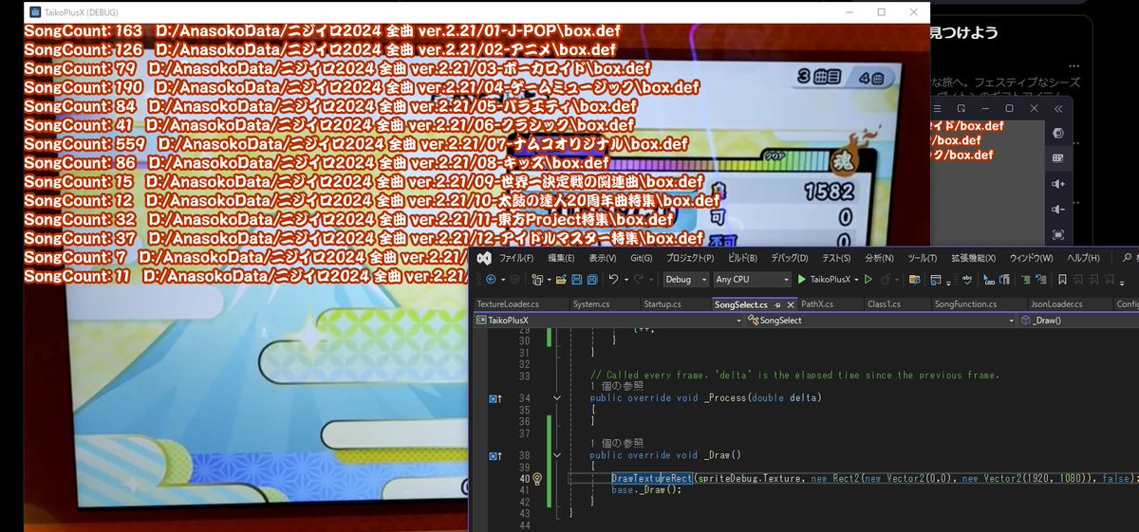The image size is (1139, 532).
Task: Save the current file with the single disk icon
Action: pyautogui.click(x=576, y=280)
